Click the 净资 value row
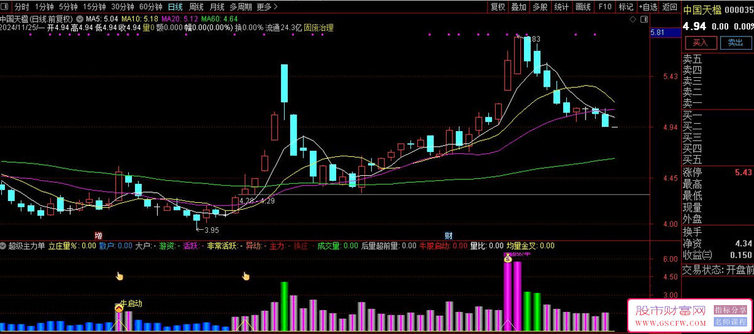 pos(718,244)
